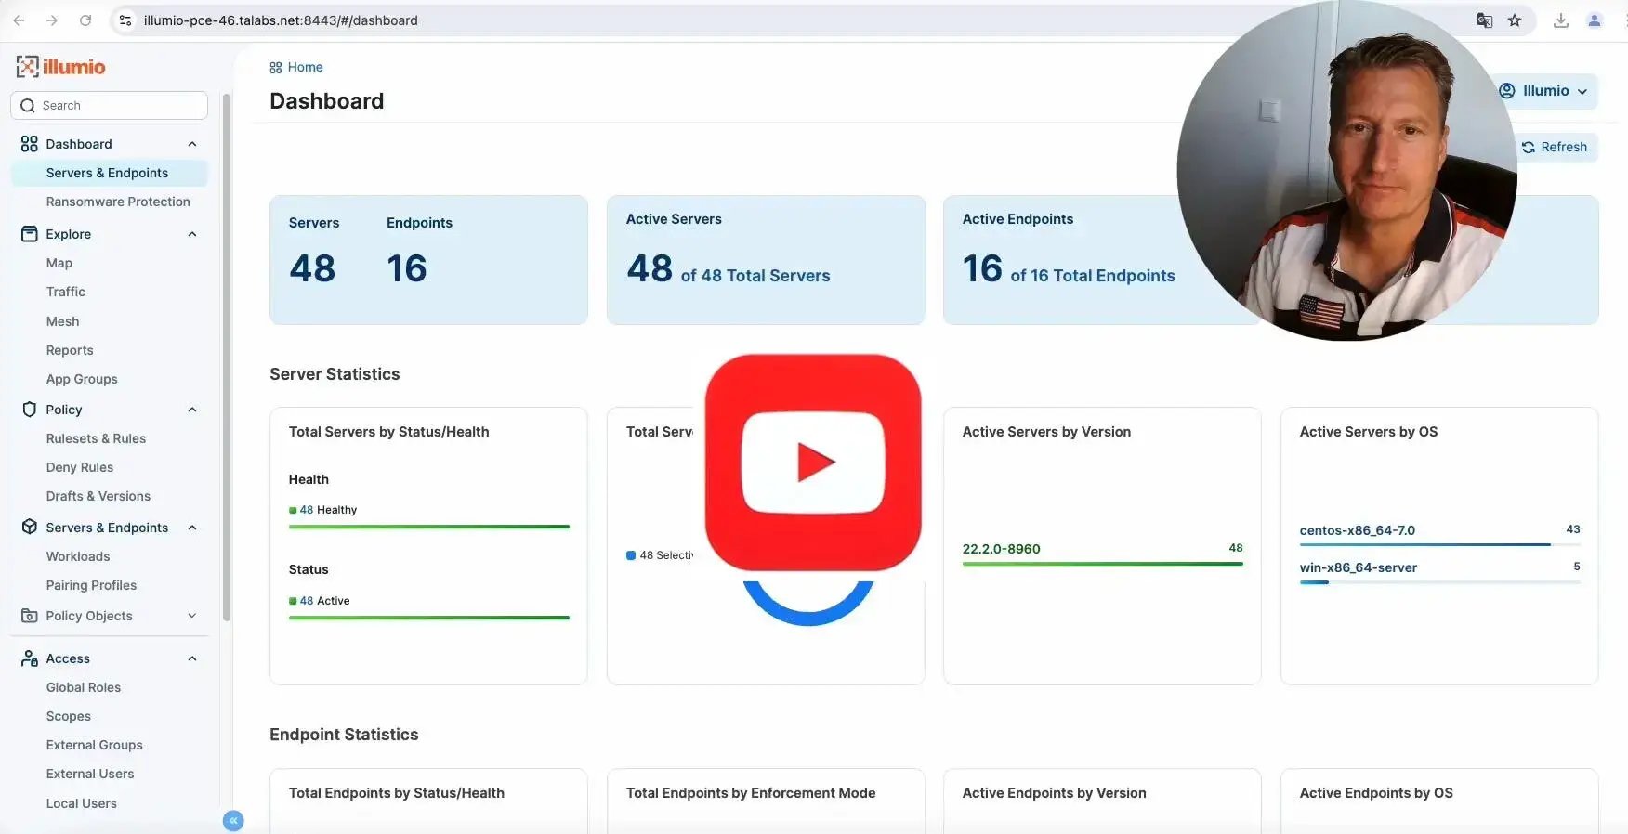Image resolution: width=1628 pixels, height=834 pixels.
Task: Open the Illumio user dropdown
Action: click(x=1547, y=91)
